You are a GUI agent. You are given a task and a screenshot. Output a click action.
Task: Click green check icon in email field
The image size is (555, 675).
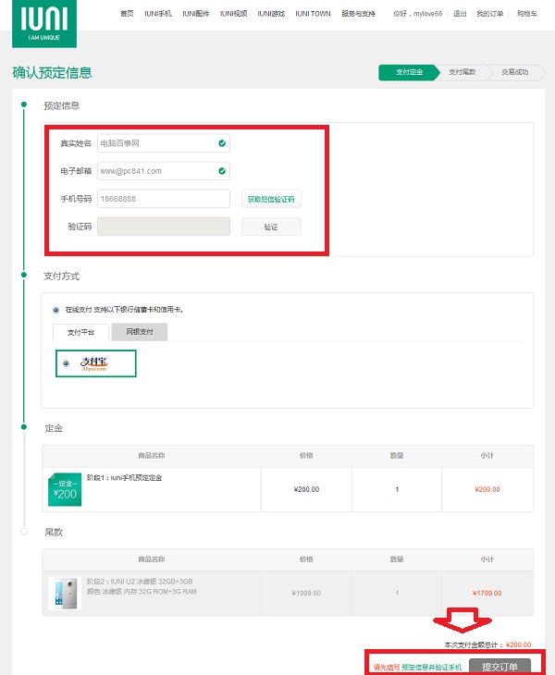pos(222,171)
